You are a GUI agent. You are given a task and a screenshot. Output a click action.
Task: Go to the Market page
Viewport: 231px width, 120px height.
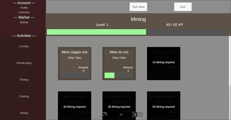(24, 22)
